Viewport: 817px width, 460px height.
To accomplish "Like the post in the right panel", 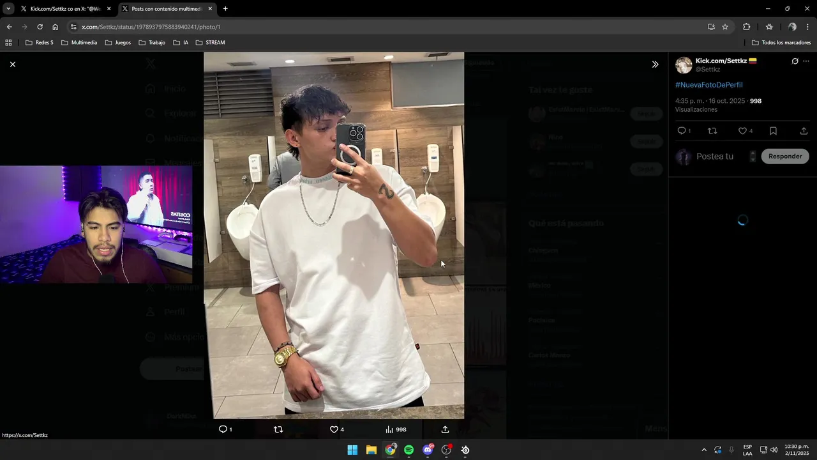I will tap(742, 131).
